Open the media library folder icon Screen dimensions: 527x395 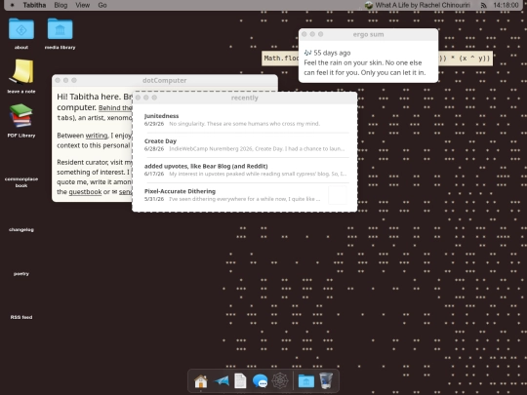[60, 29]
